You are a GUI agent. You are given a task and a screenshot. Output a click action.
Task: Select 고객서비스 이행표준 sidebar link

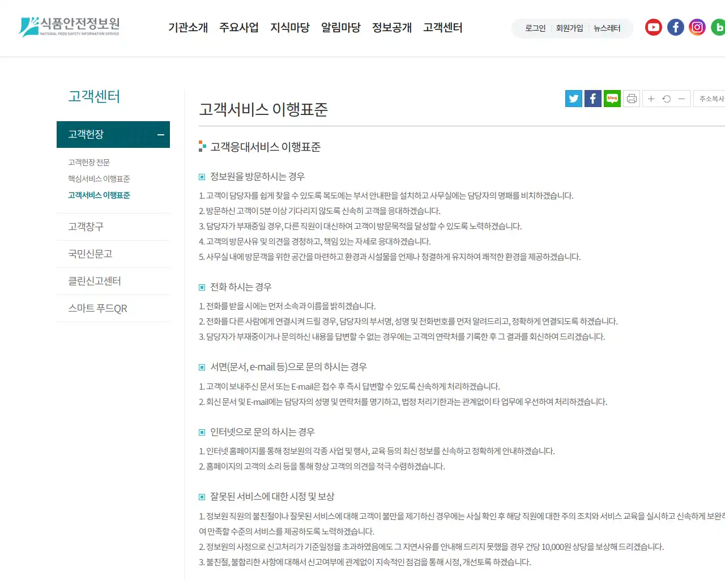99,195
